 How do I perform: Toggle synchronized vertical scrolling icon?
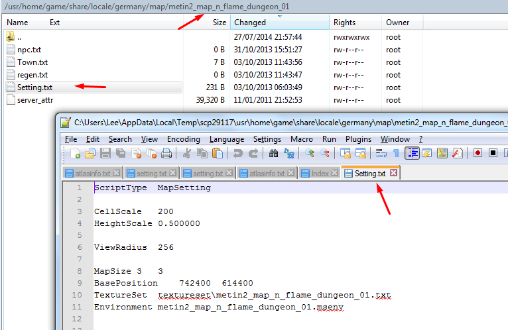346,153
